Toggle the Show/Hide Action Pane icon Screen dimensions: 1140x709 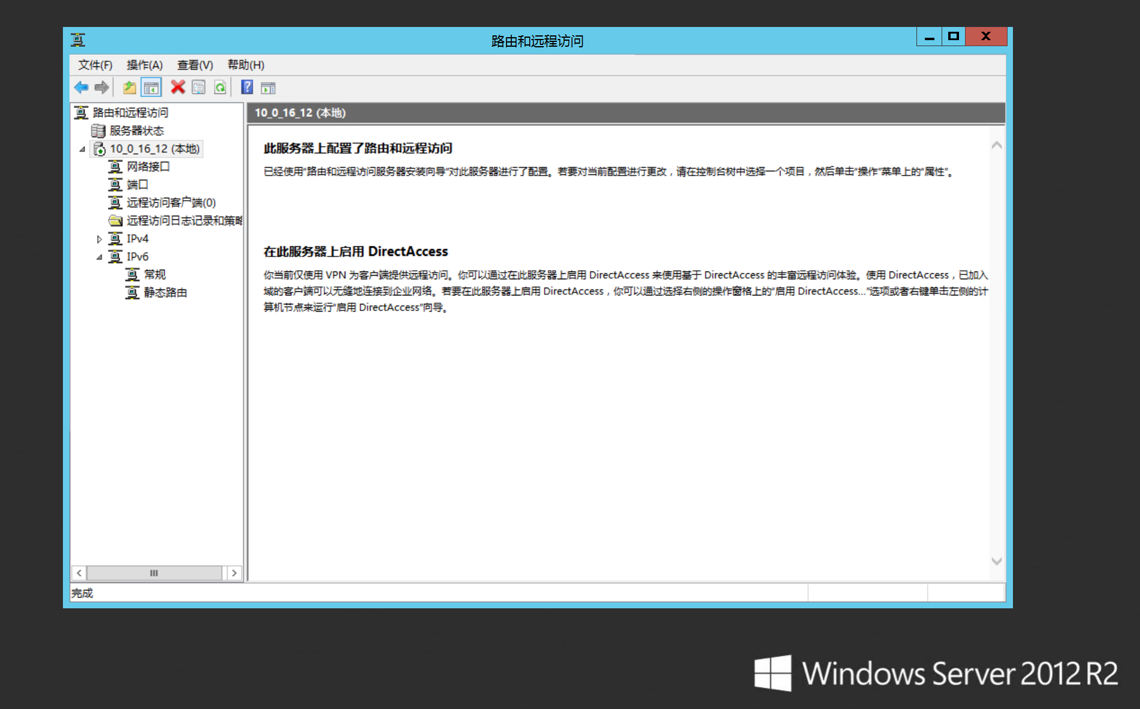268,88
